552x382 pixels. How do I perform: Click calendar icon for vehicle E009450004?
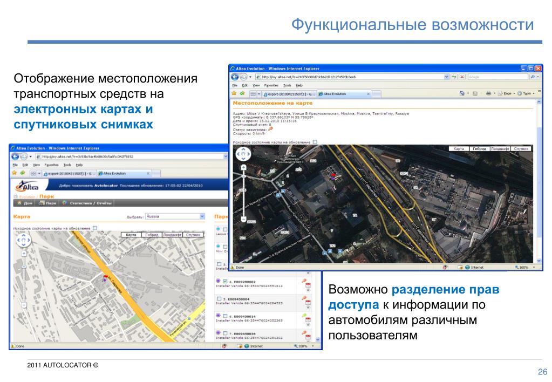pyautogui.click(x=308, y=303)
